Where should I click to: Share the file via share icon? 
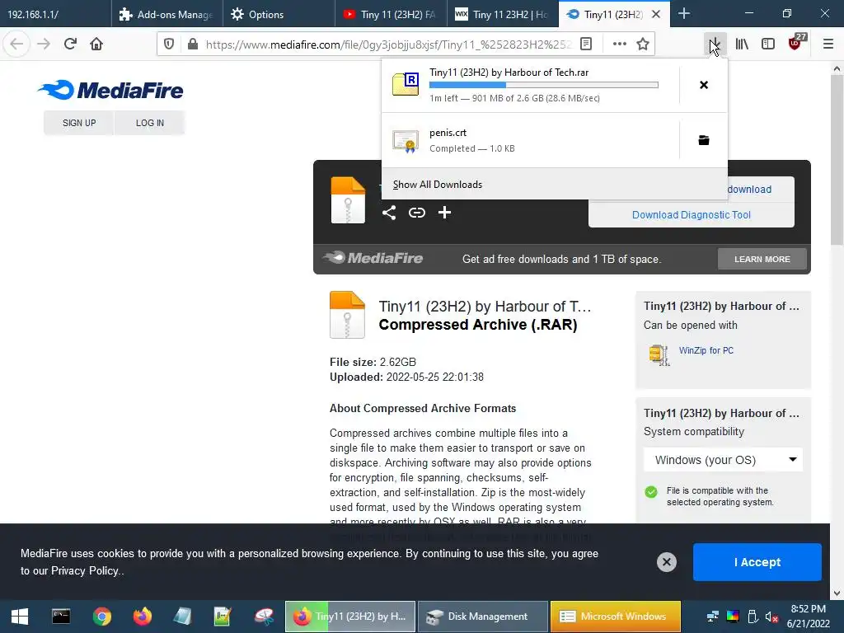tap(389, 213)
